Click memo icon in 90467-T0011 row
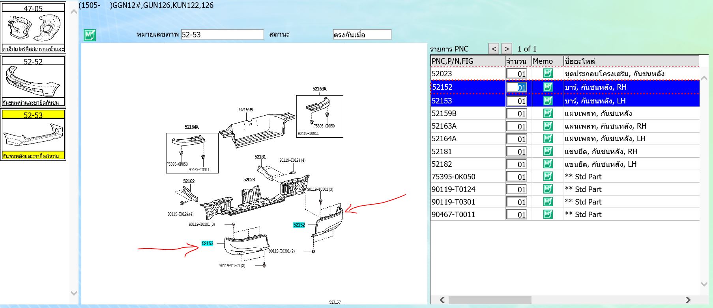 548,214
